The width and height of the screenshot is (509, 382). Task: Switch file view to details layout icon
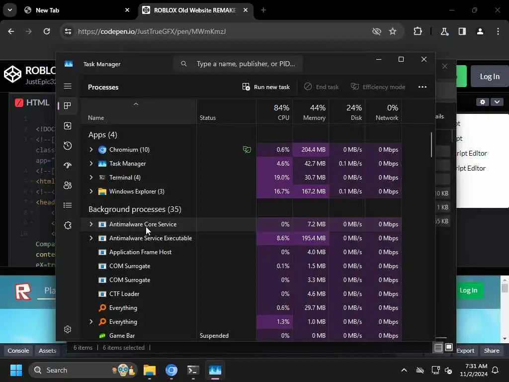click(x=438, y=348)
